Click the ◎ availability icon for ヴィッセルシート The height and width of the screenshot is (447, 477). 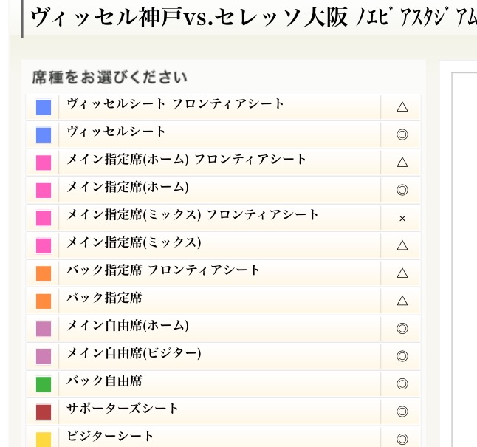click(402, 134)
